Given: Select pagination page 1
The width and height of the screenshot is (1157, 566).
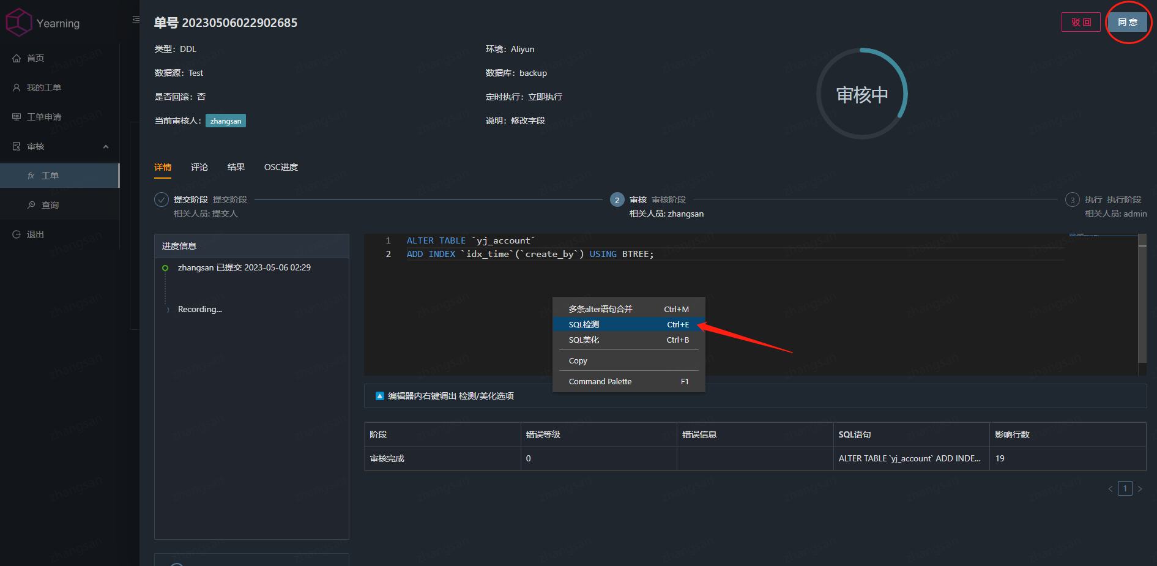Looking at the screenshot, I should pos(1125,488).
